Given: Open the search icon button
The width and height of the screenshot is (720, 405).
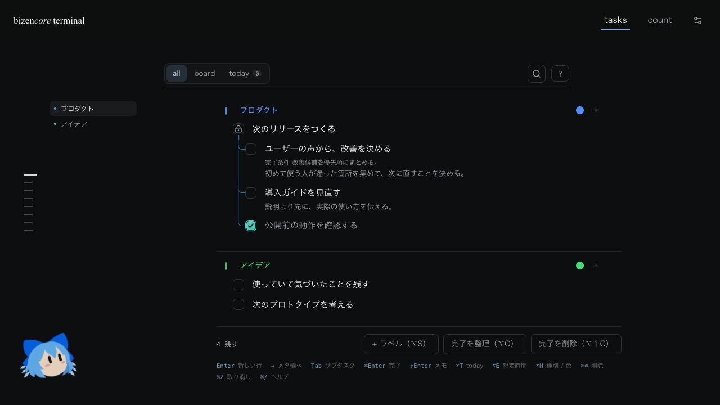Looking at the screenshot, I should coord(537,74).
